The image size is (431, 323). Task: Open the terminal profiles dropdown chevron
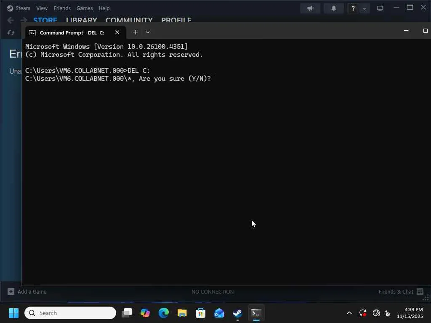148,32
